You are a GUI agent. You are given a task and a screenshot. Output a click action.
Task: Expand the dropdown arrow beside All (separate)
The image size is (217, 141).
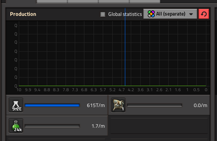(191, 14)
